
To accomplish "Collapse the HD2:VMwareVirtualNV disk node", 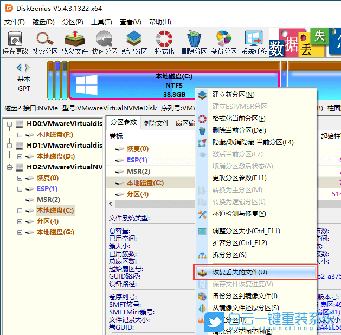I will tap(10, 167).
